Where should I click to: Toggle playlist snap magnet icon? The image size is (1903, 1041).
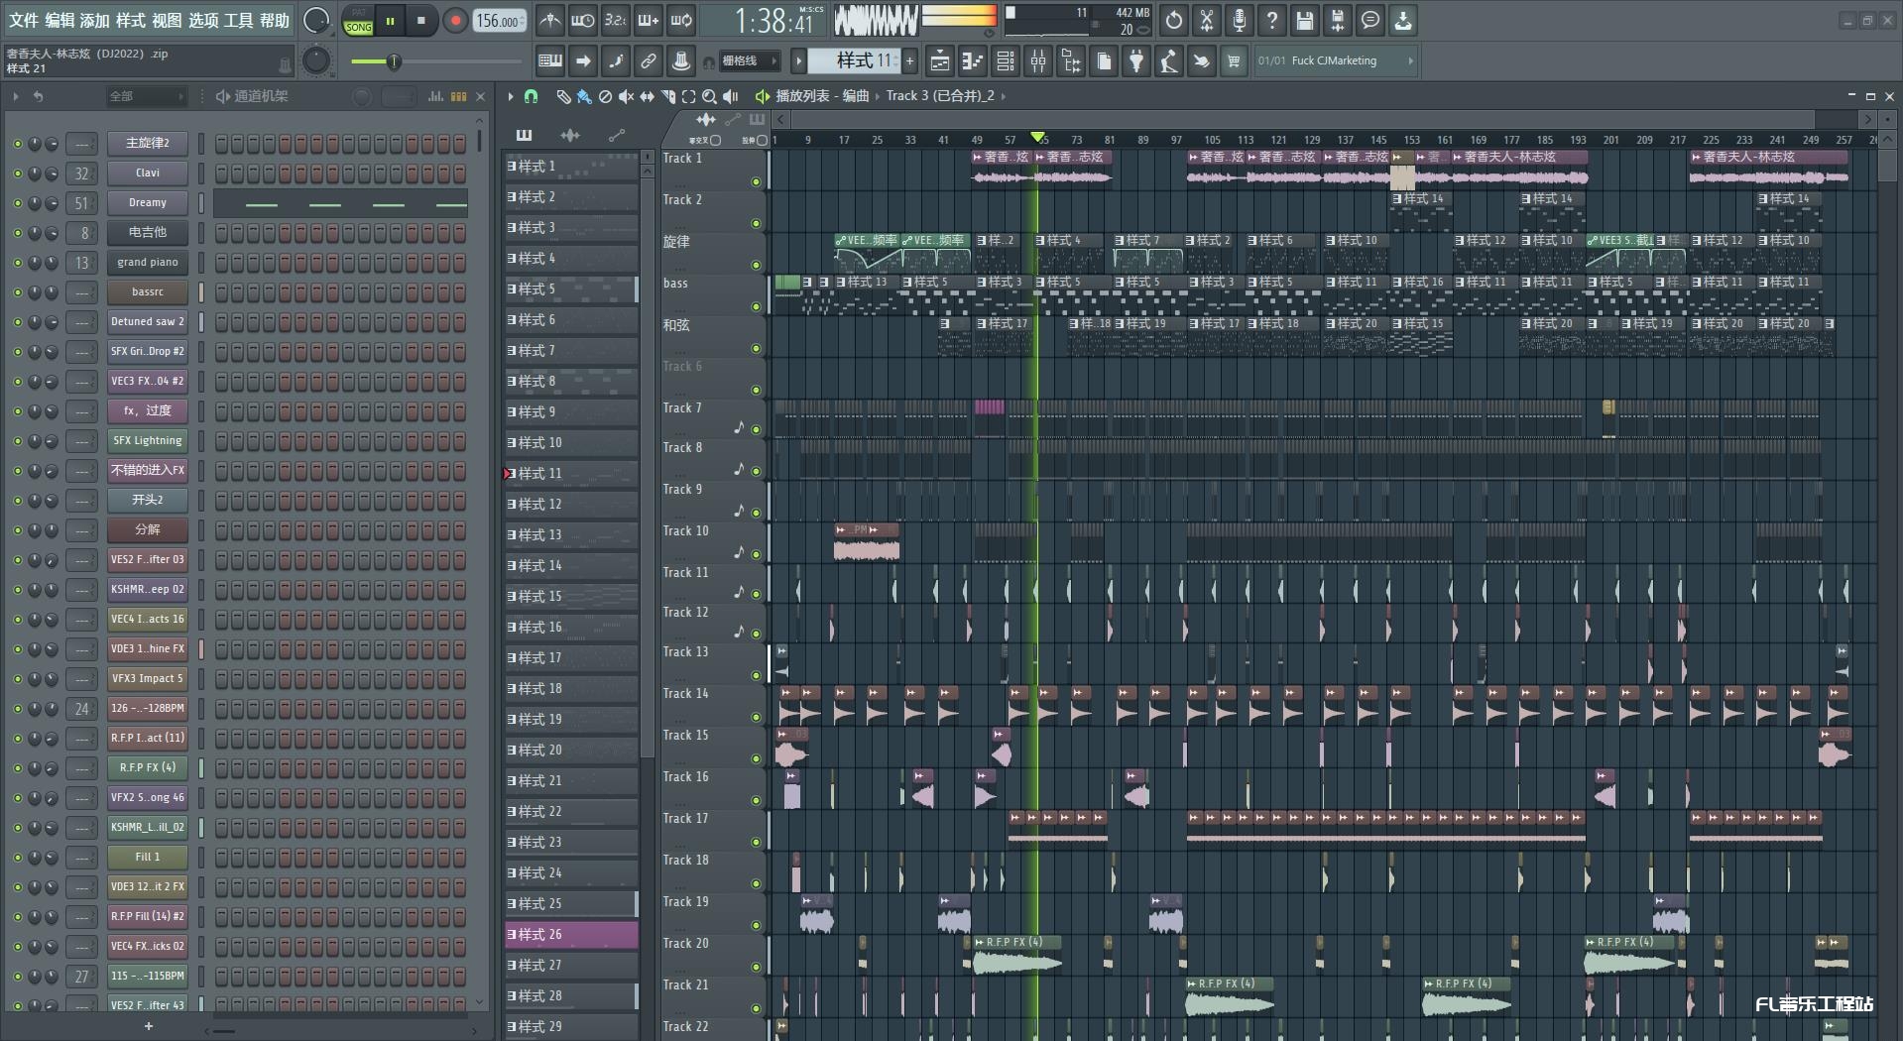531,96
